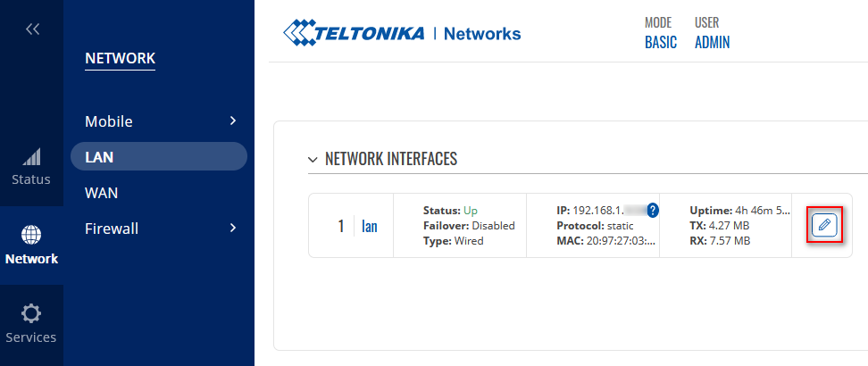The image size is (868, 366).
Task: Click the Teltonika Networks logo
Action: click(x=402, y=34)
